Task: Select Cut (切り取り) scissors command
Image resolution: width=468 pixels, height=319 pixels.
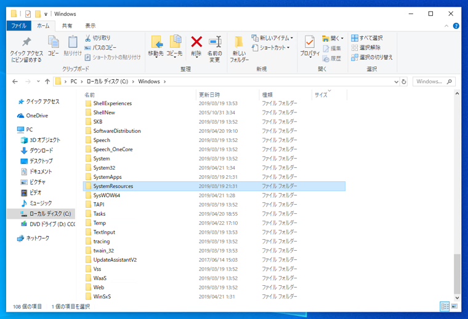Action: 97,38
